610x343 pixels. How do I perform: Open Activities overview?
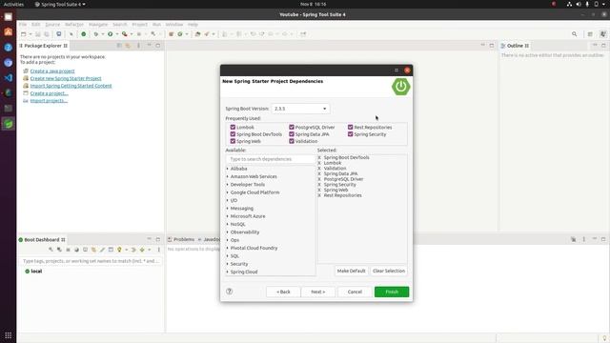13,4
